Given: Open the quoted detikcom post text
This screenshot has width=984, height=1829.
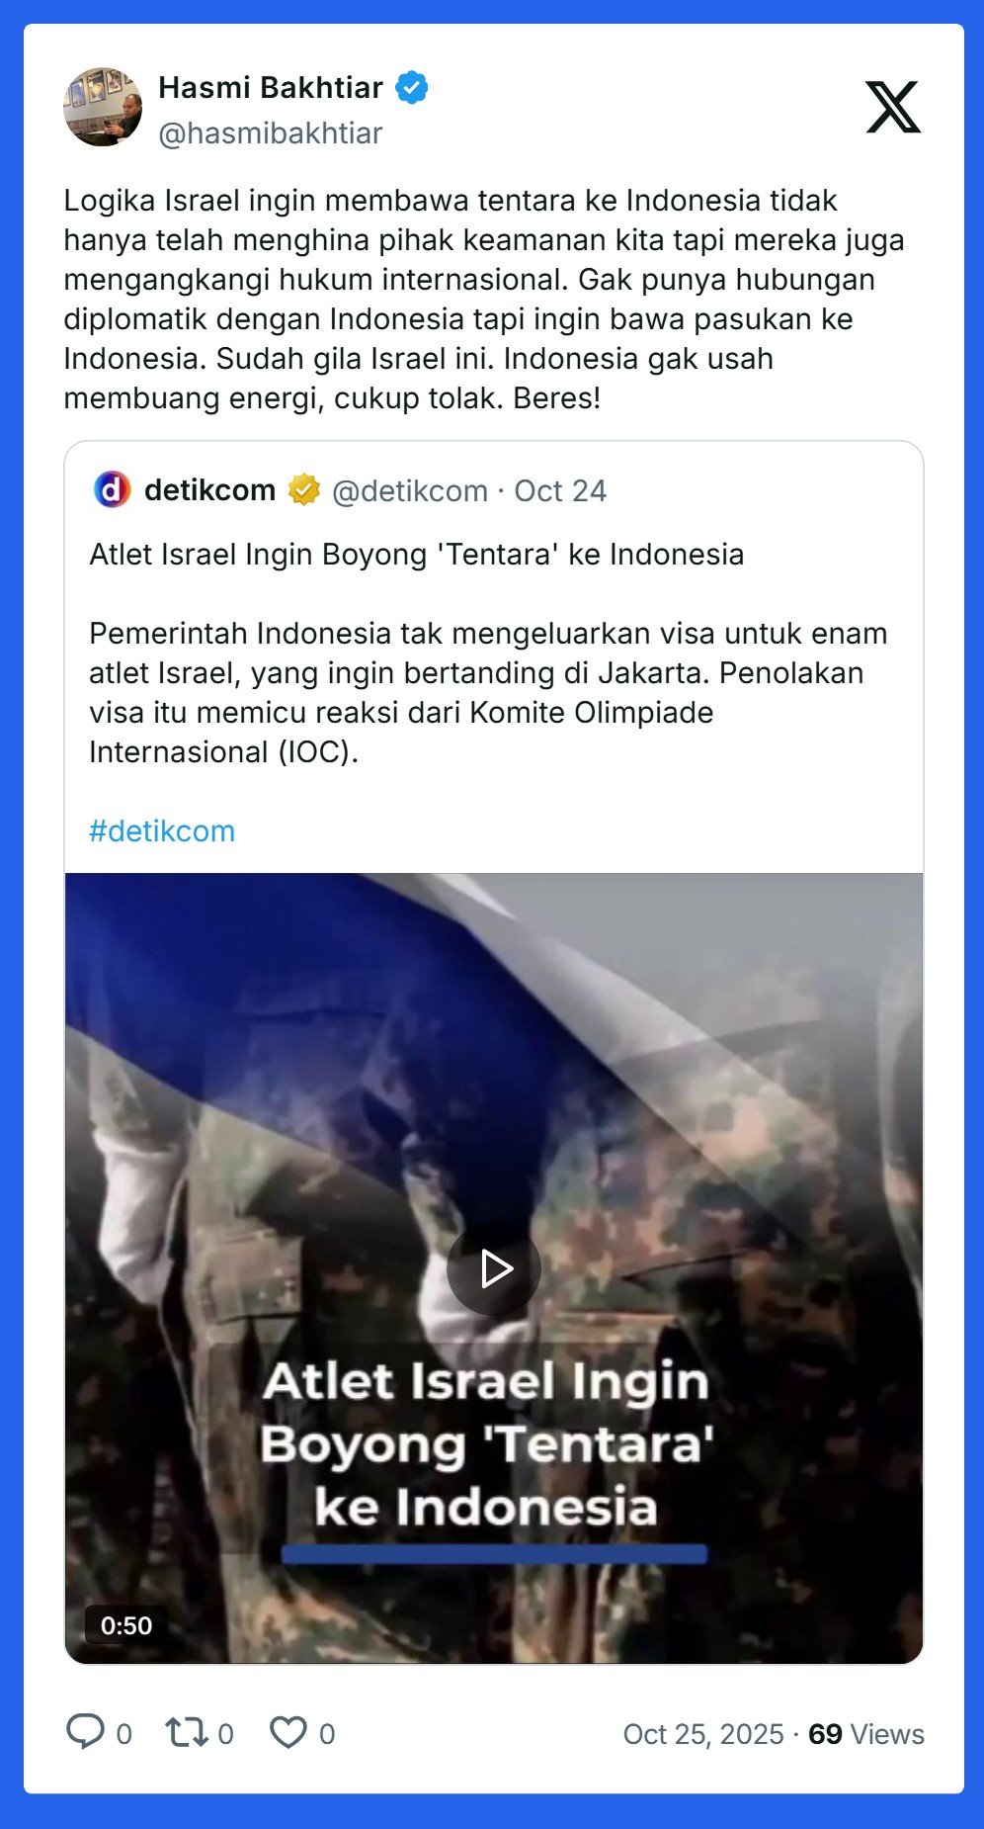Looking at the screenshot, I should 488,653.
